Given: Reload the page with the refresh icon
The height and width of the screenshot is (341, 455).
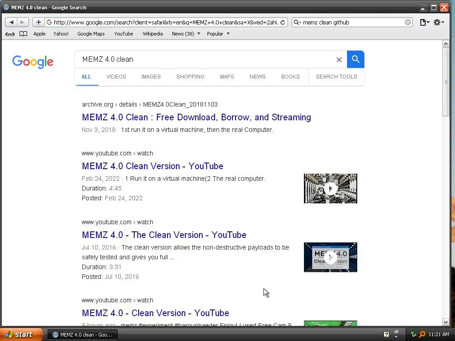Looking at the screenshot, I should (x=282, y=22).
